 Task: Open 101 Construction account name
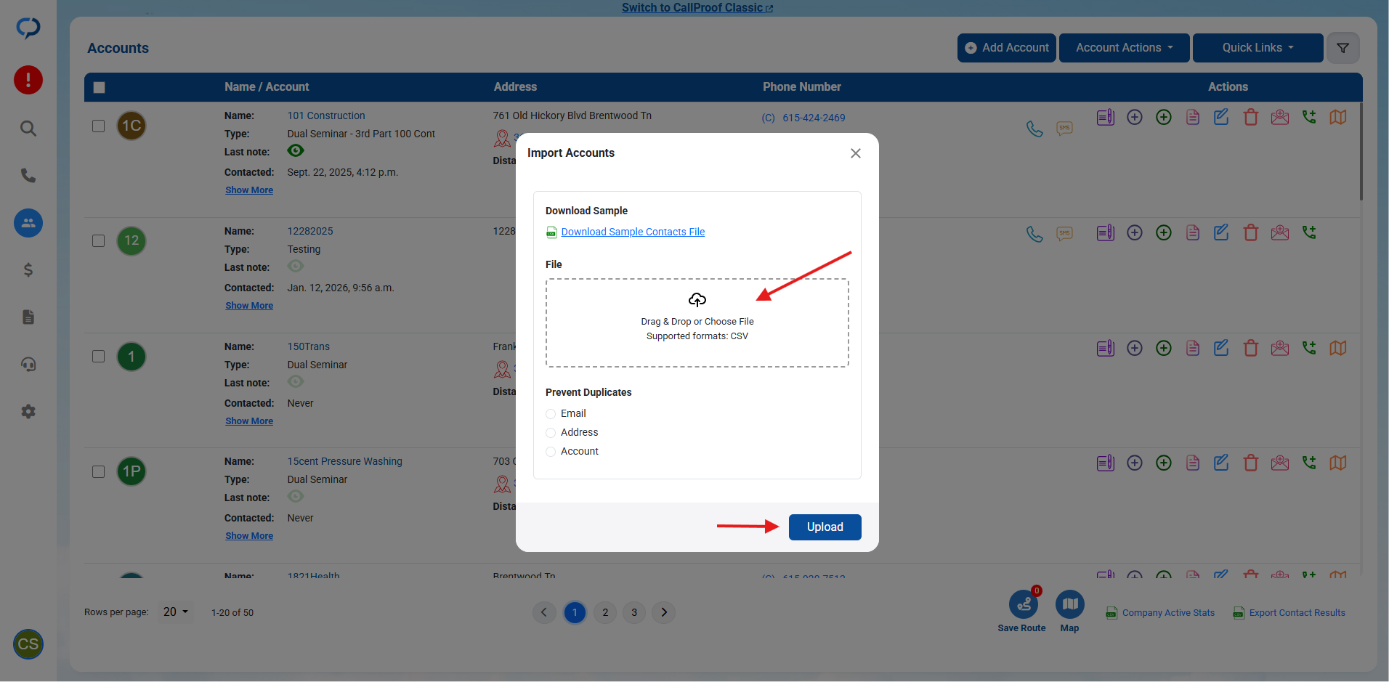point(326,115)
